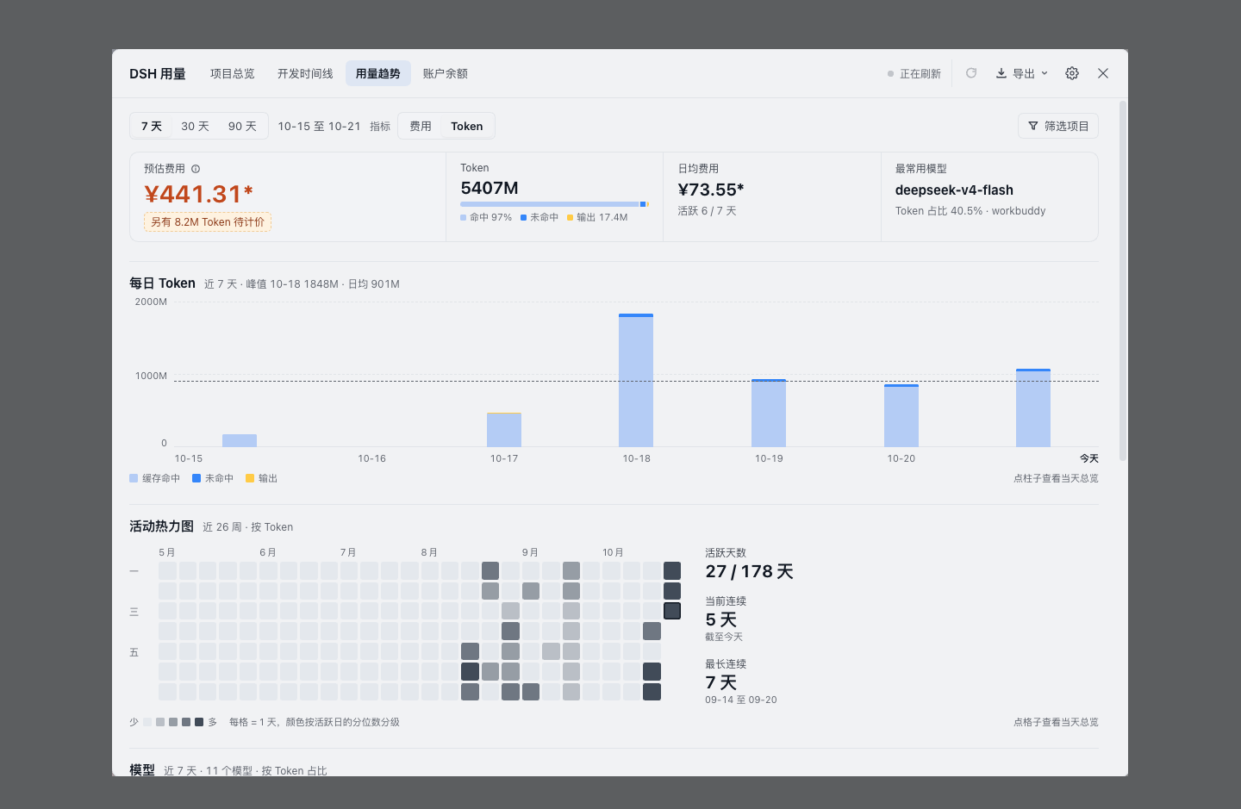
Task: Click today's outlined heatmap cell
Action: pyautogui.click(x=672, y=611)
